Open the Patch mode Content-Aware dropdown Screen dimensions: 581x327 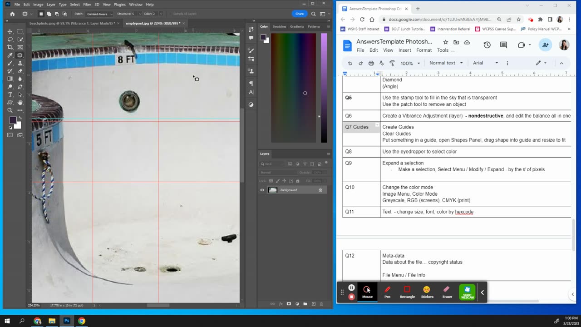point(99,14)
